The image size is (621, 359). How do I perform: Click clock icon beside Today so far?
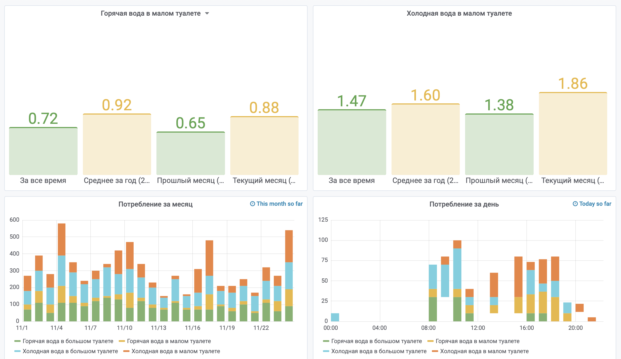575,204
